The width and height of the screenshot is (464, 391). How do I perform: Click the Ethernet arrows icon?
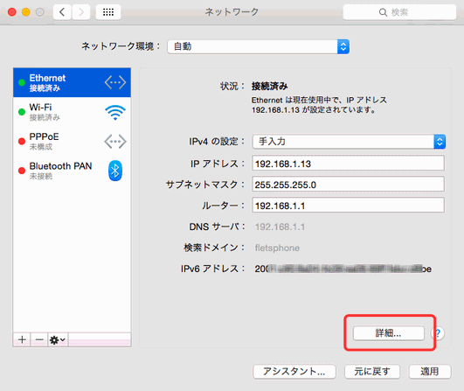115,82
